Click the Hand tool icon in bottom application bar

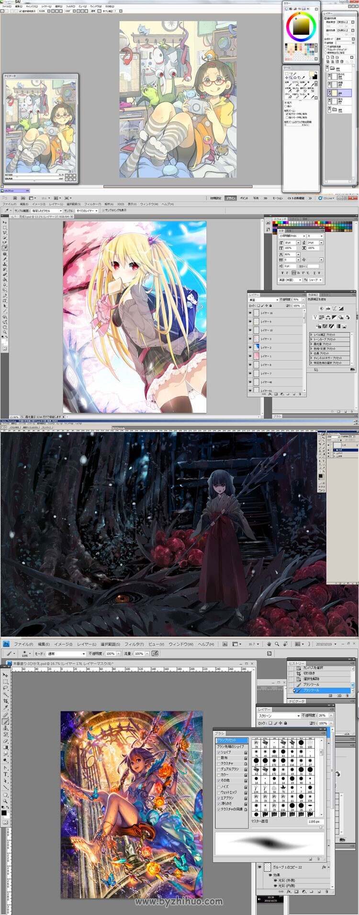[269, 644]
